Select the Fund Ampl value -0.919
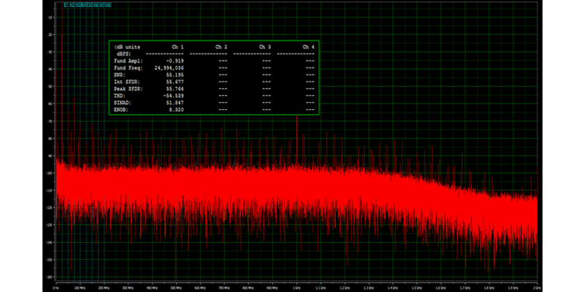Screen dimensions: 585x292 [175, 61]
